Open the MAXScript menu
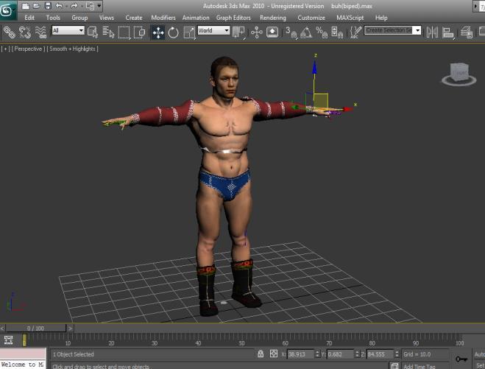The height and width of the screenshot is (369, 485). (x=350, y=18)
